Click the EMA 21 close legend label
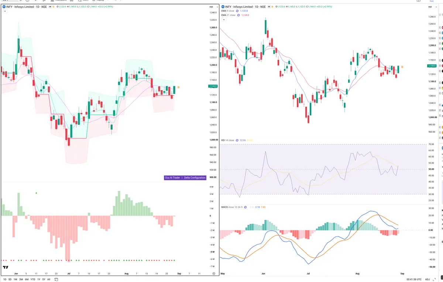Viewport: 443px width, 282px height. tap(228, 15)
